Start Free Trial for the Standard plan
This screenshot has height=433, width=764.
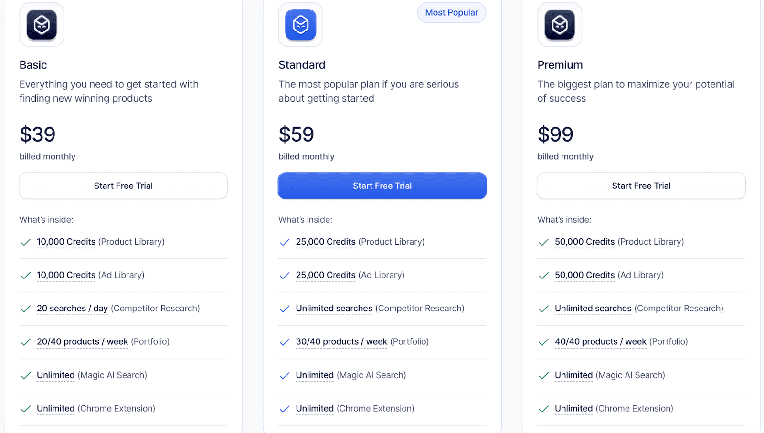pos(382,186)
